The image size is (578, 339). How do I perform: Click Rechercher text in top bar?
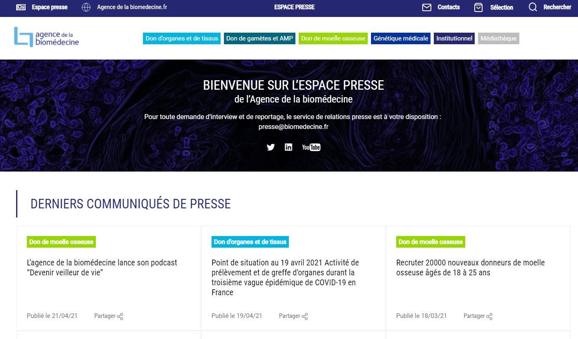pos(557,7)
